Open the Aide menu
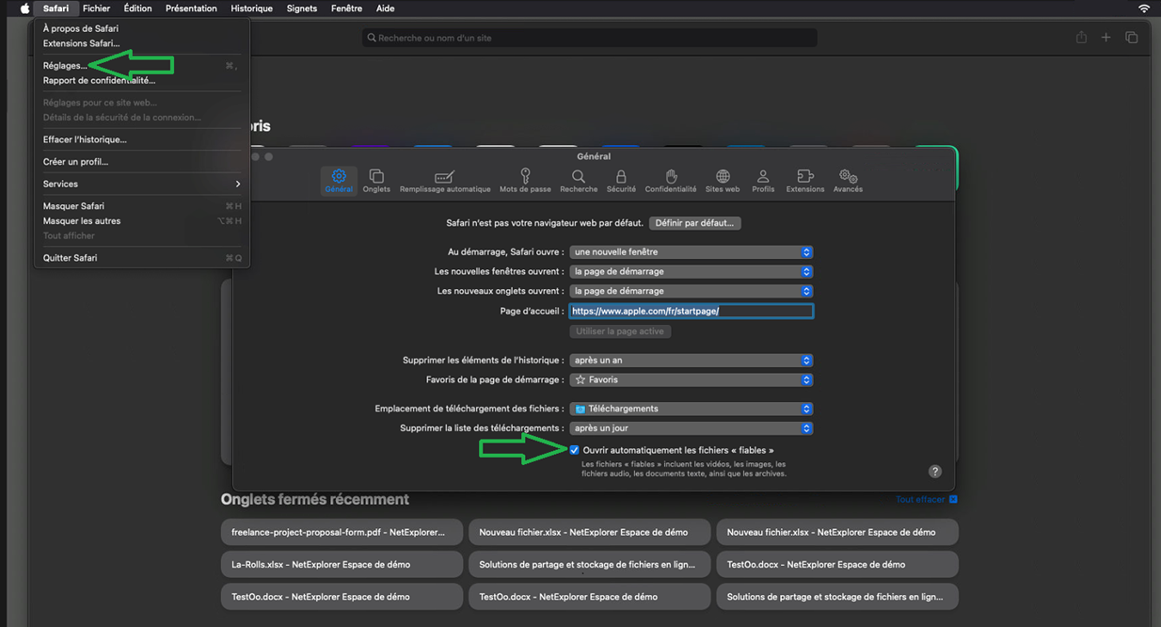 (385, 8)
